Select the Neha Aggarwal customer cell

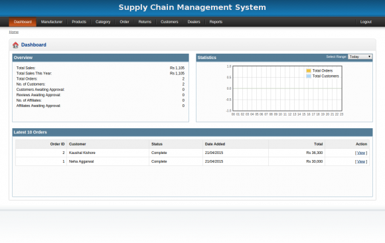(x=108, y=161)
